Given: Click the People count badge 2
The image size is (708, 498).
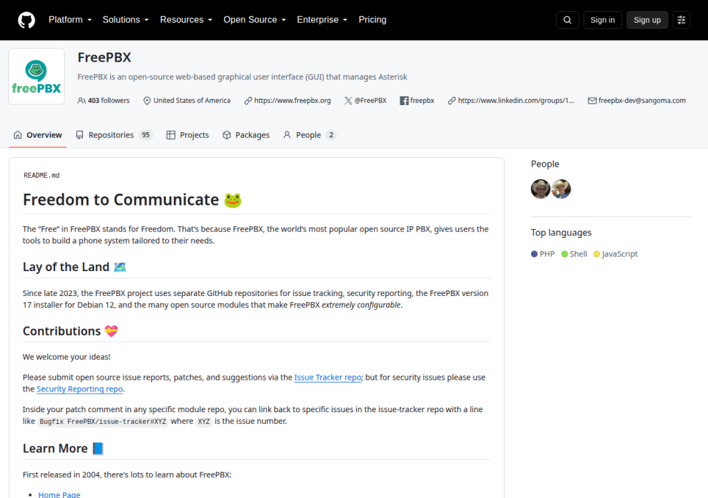Looking at the screenshot, I should [x=331, y=135].
